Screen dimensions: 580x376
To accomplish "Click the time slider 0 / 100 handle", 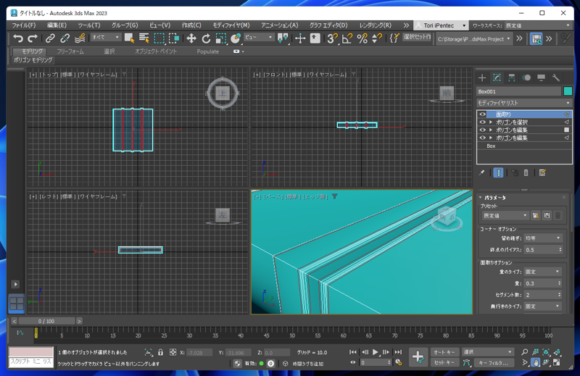I will point(46,321).
